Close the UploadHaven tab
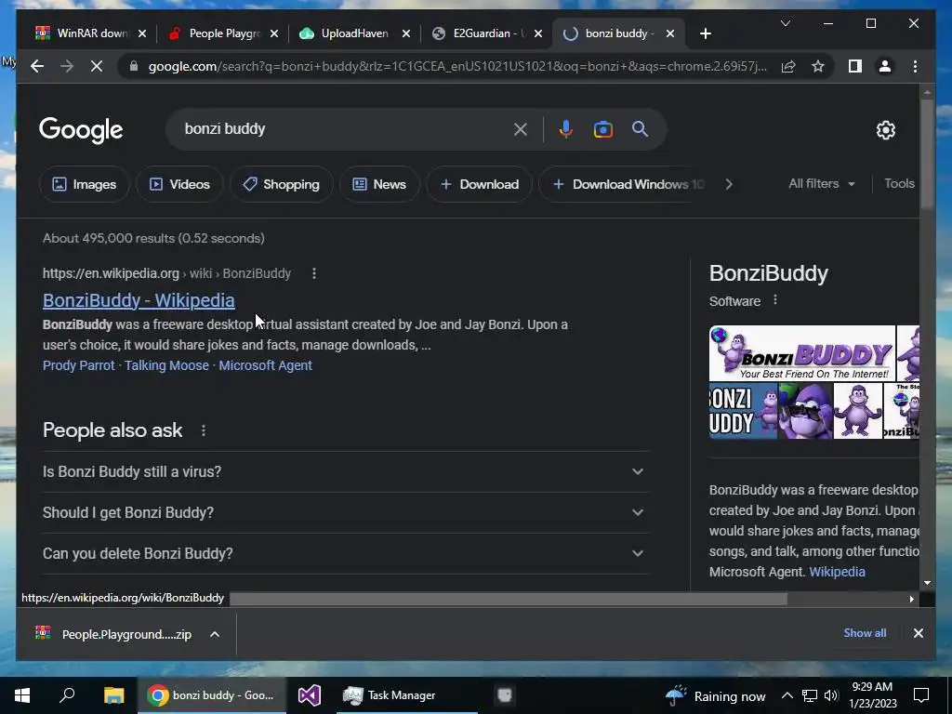The width and height of the screenshot is (952, 714). (406, 34)
